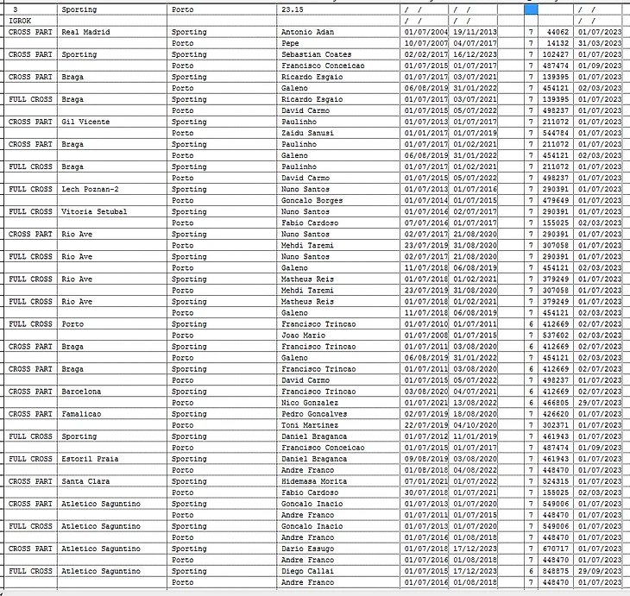Screen dimensions: 630x596
Task: Click the date 16/12/2023
Action: (x=475, y=54)
